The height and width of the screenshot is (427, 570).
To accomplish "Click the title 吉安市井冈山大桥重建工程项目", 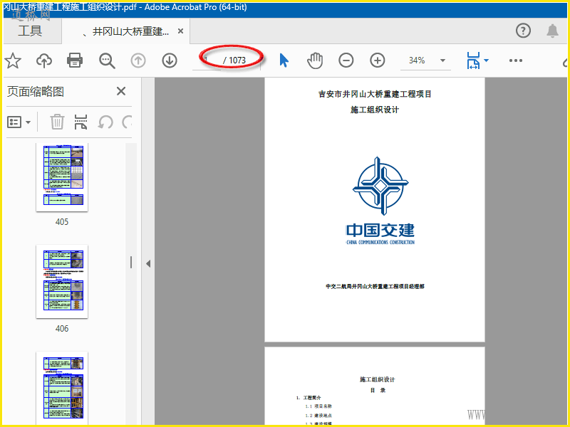I will 375,94.
